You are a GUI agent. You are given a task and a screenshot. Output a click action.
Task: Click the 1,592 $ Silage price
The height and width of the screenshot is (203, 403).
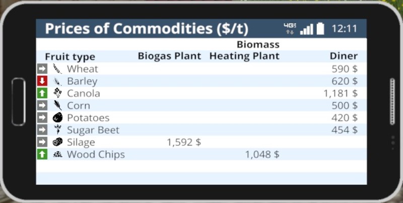(x=183, y=142)
